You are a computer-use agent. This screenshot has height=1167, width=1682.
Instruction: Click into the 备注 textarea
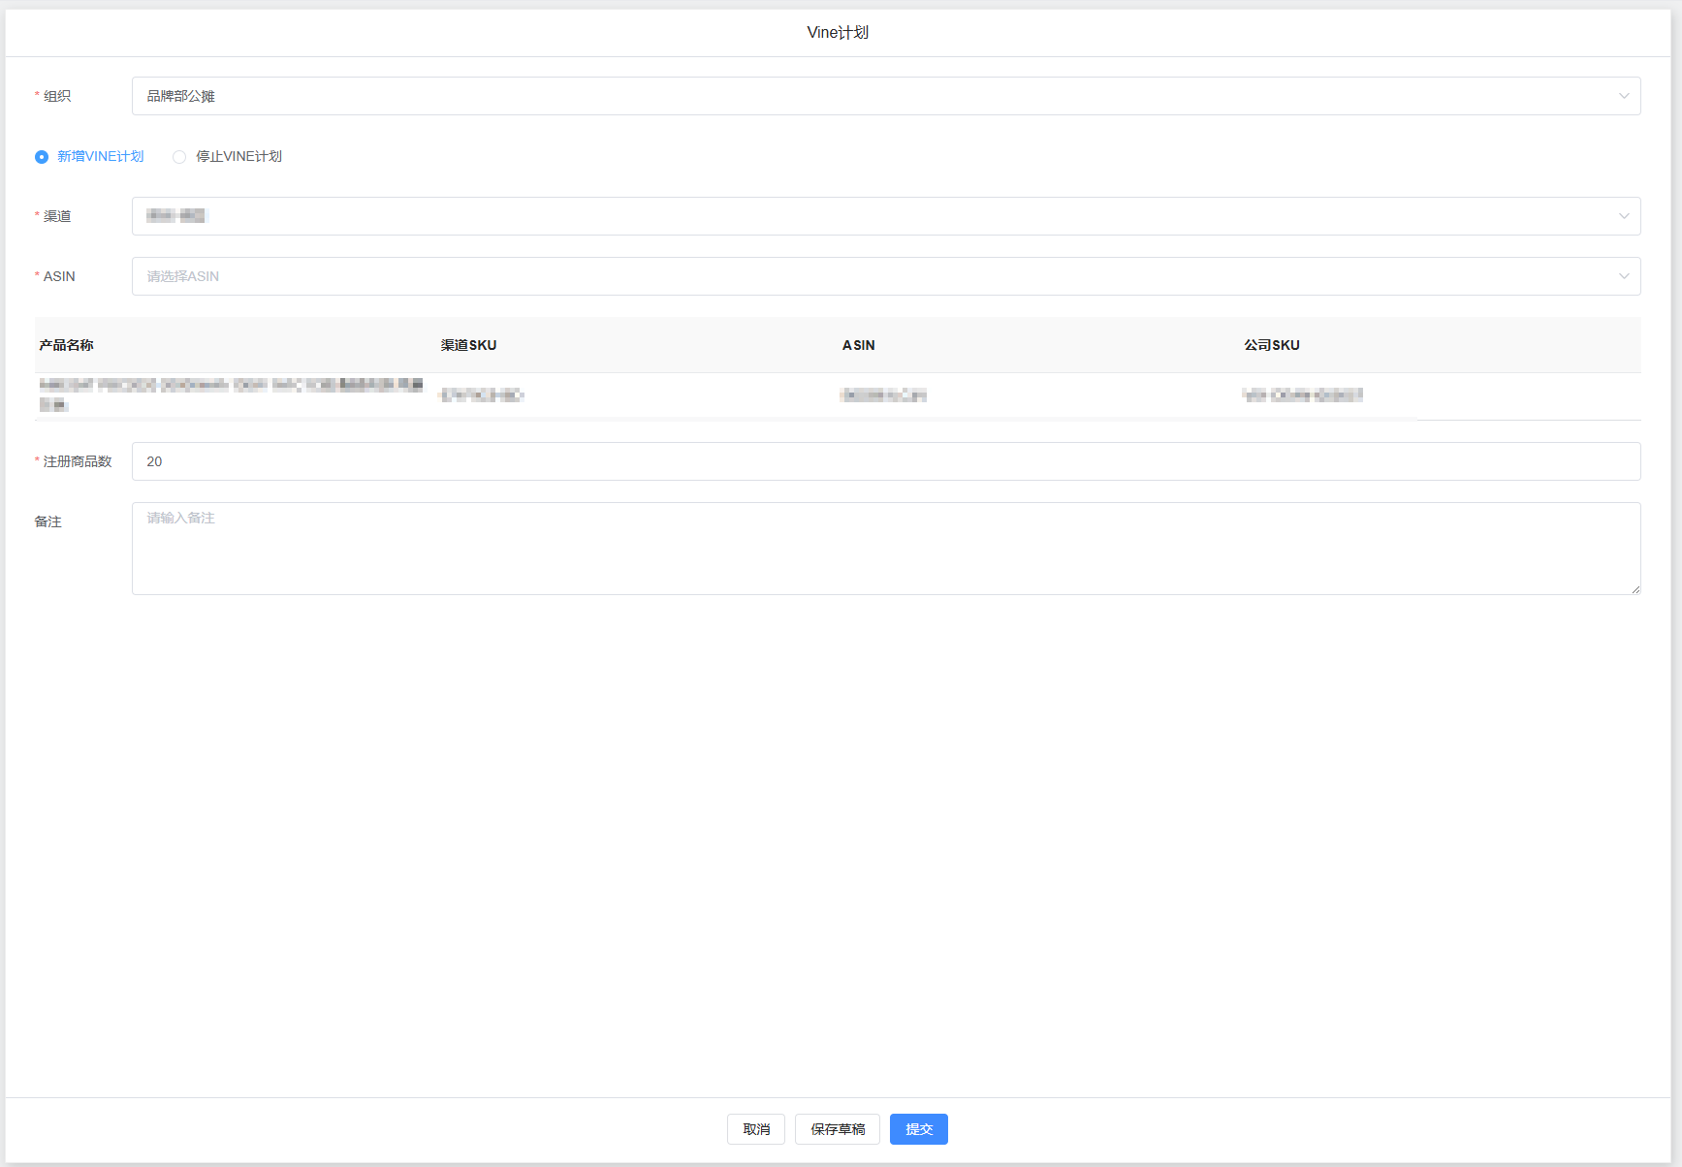click(873, 548)
